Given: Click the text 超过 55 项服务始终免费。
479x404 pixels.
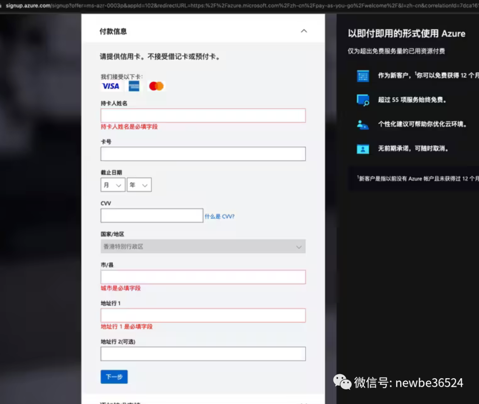Looking at the screenshot, I should (x=412, y=100).
